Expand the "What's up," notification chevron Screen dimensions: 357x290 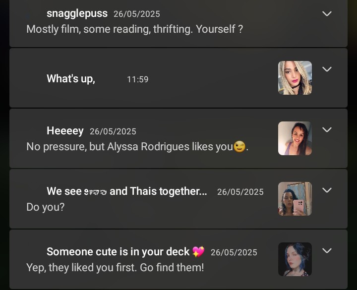(327, 69)
